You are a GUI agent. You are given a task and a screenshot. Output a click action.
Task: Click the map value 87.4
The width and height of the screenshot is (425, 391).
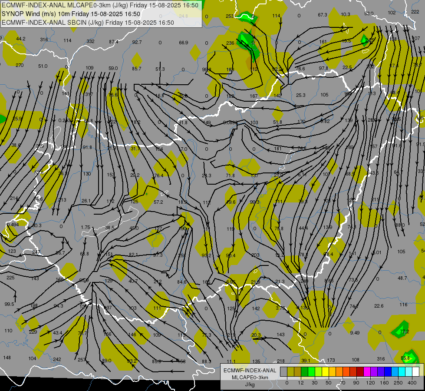[x=114, y=42]
